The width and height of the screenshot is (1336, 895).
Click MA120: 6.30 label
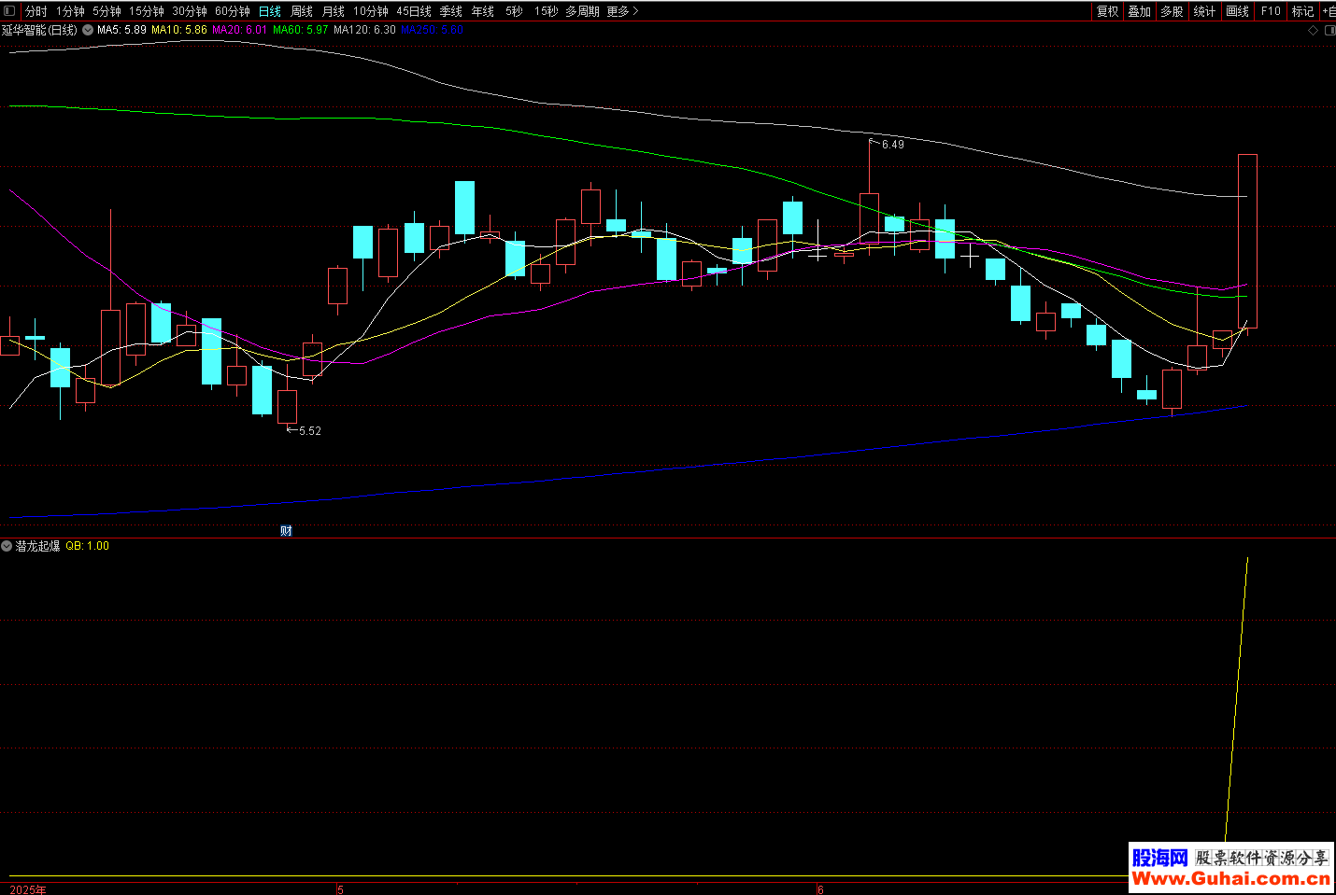pyautogui.click(x=364, y=30)
